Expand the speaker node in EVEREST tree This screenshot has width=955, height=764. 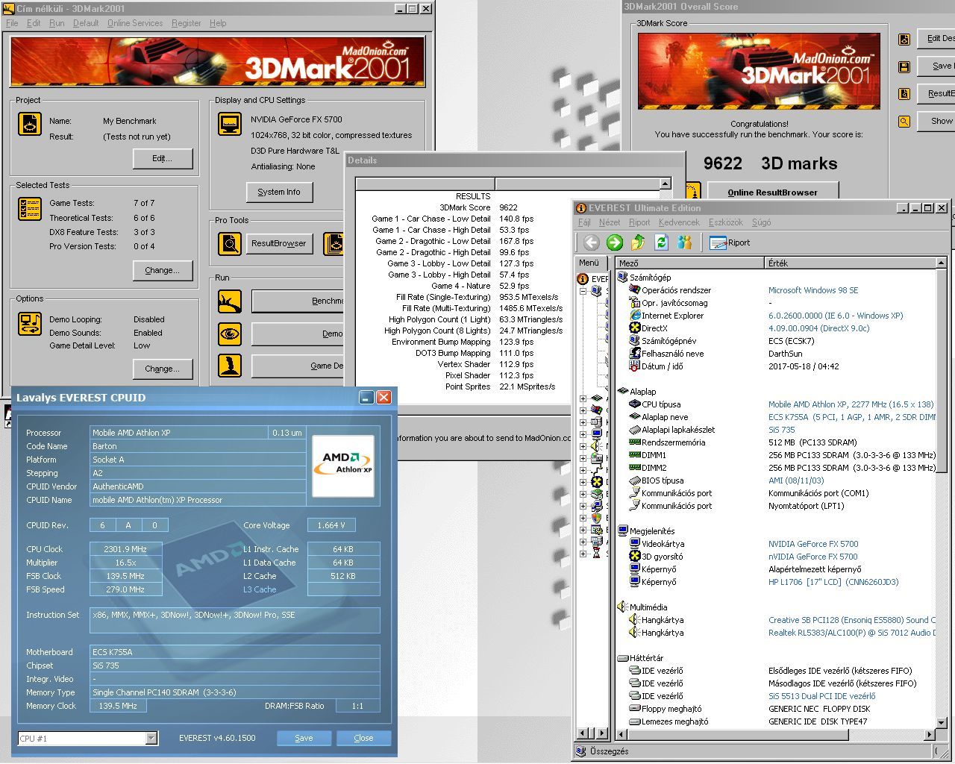coord(583,447)
